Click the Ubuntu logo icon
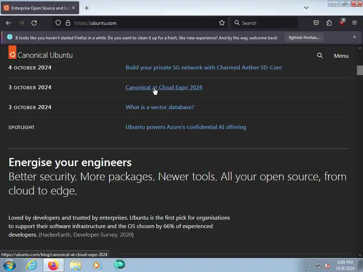Viewport: 363px width, 272px height. click(12, 52)
